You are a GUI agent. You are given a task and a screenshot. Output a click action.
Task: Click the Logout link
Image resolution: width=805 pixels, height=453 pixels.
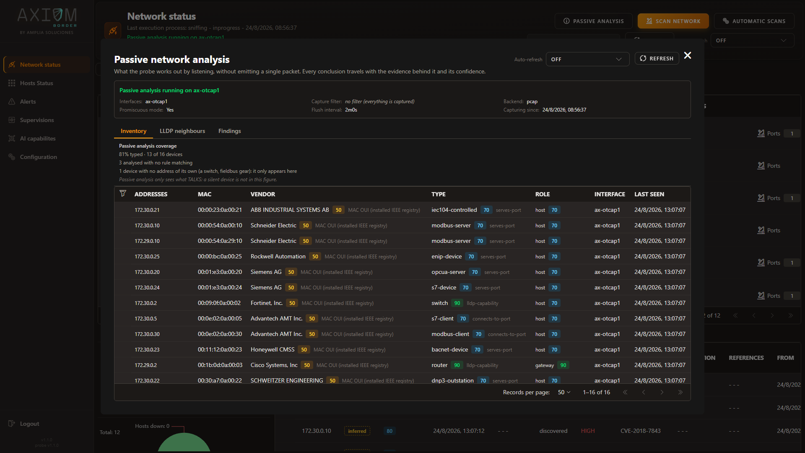point(29,424)
